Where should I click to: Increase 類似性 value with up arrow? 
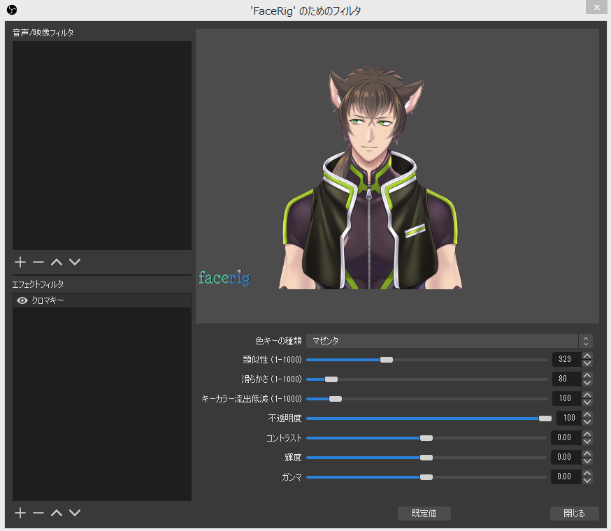click(x=587, y=356)
